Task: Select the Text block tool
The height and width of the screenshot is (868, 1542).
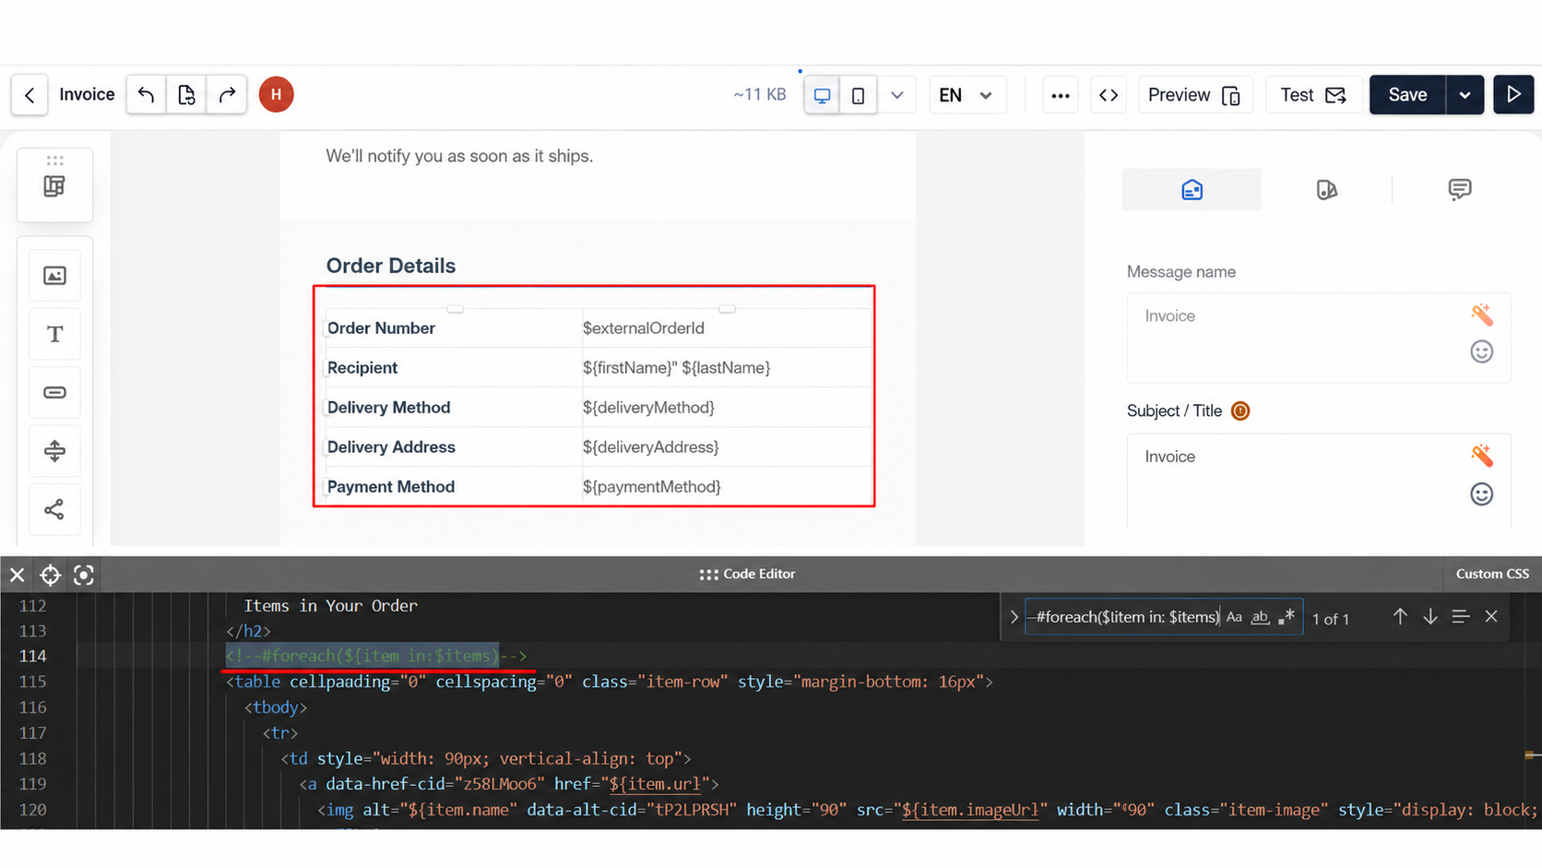Action: [x=54, y=334]
